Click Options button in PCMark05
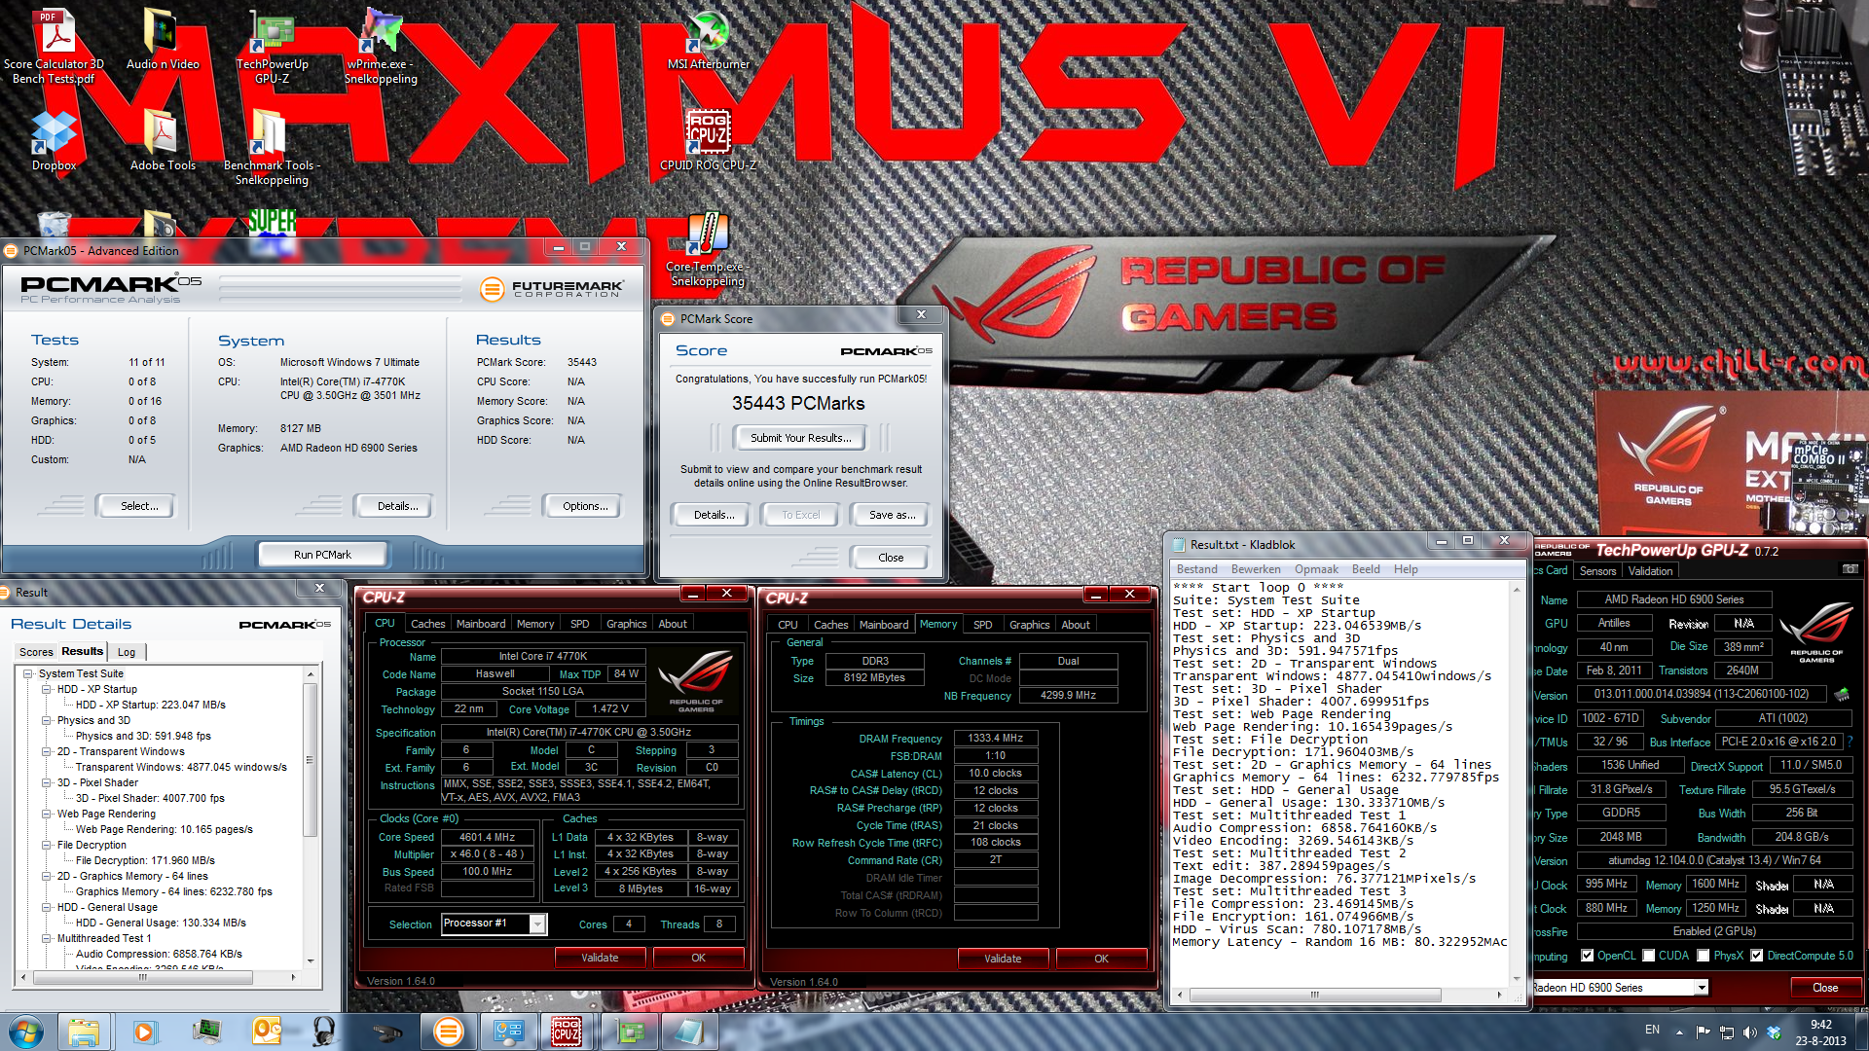The height and width of the screenshot is (1051, 1869). pos(585,506)
